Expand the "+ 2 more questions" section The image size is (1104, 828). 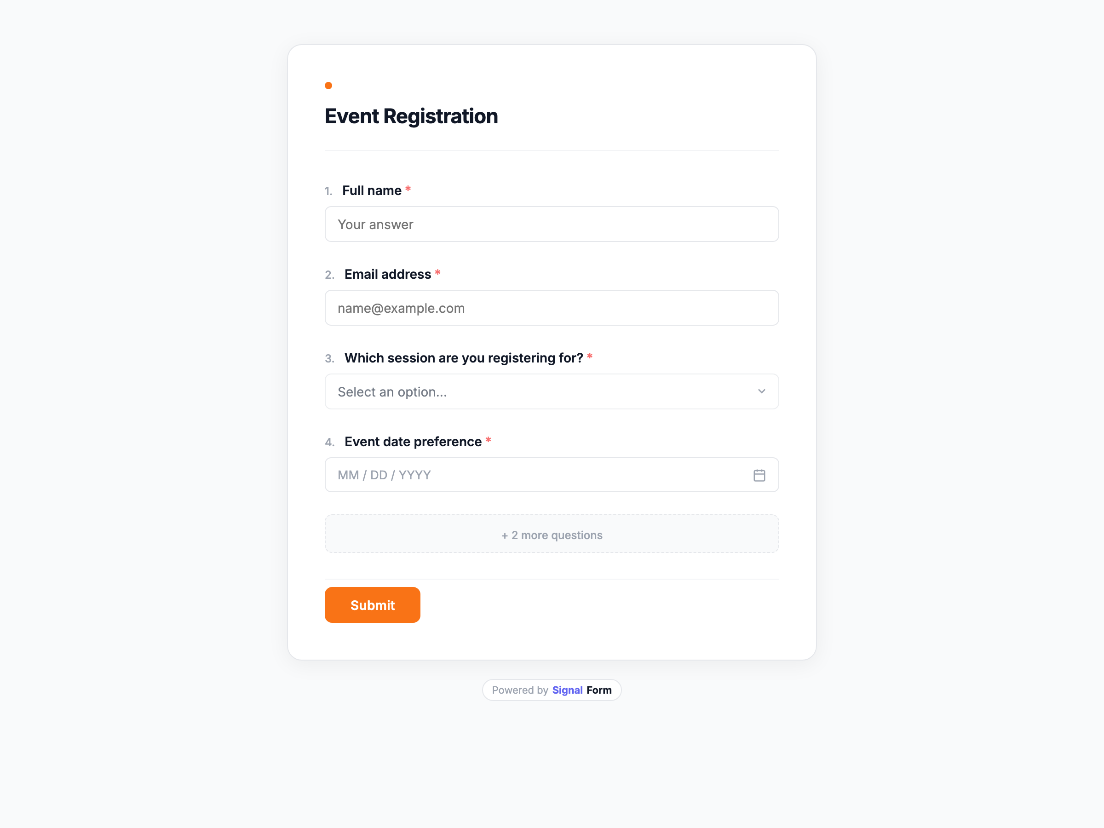tap(552, 535)
